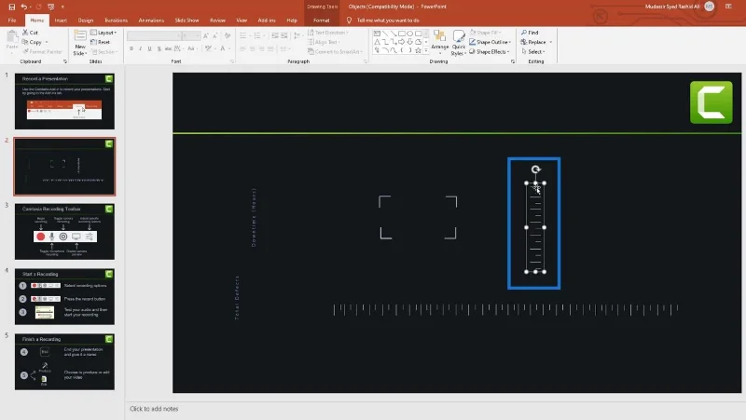
Task: Expand the shapes gallery More button
Action: point(426,50)
